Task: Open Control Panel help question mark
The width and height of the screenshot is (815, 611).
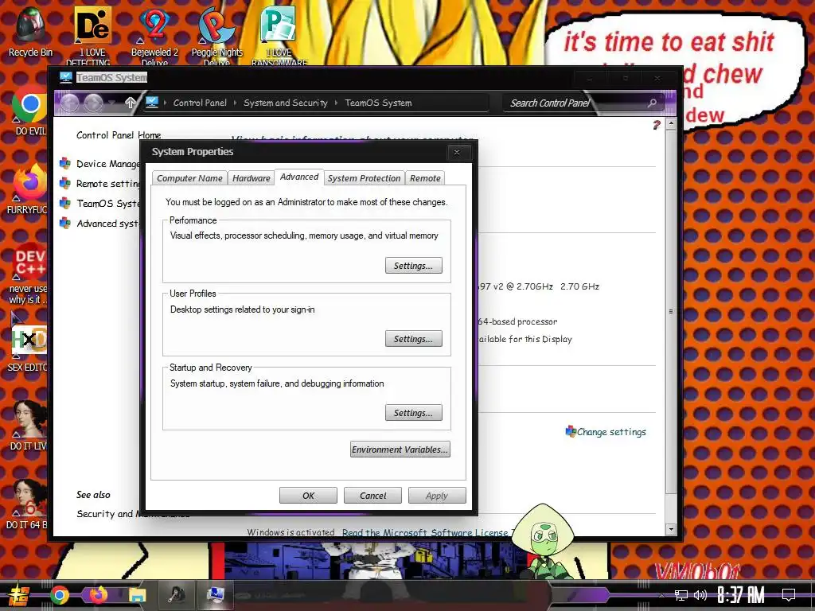Action: tap(656, 125)
